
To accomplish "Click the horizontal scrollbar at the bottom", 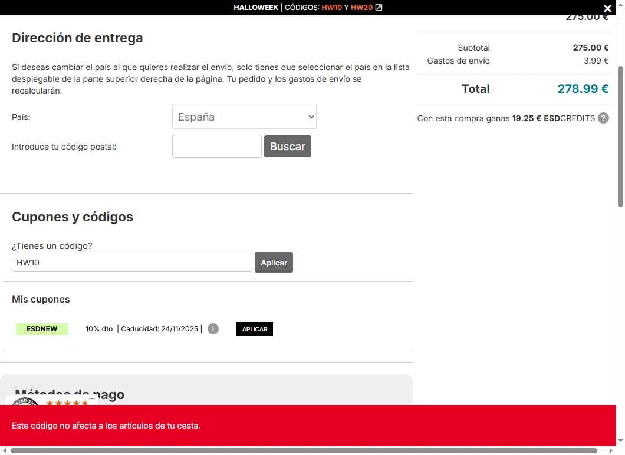I will [304, 451].
